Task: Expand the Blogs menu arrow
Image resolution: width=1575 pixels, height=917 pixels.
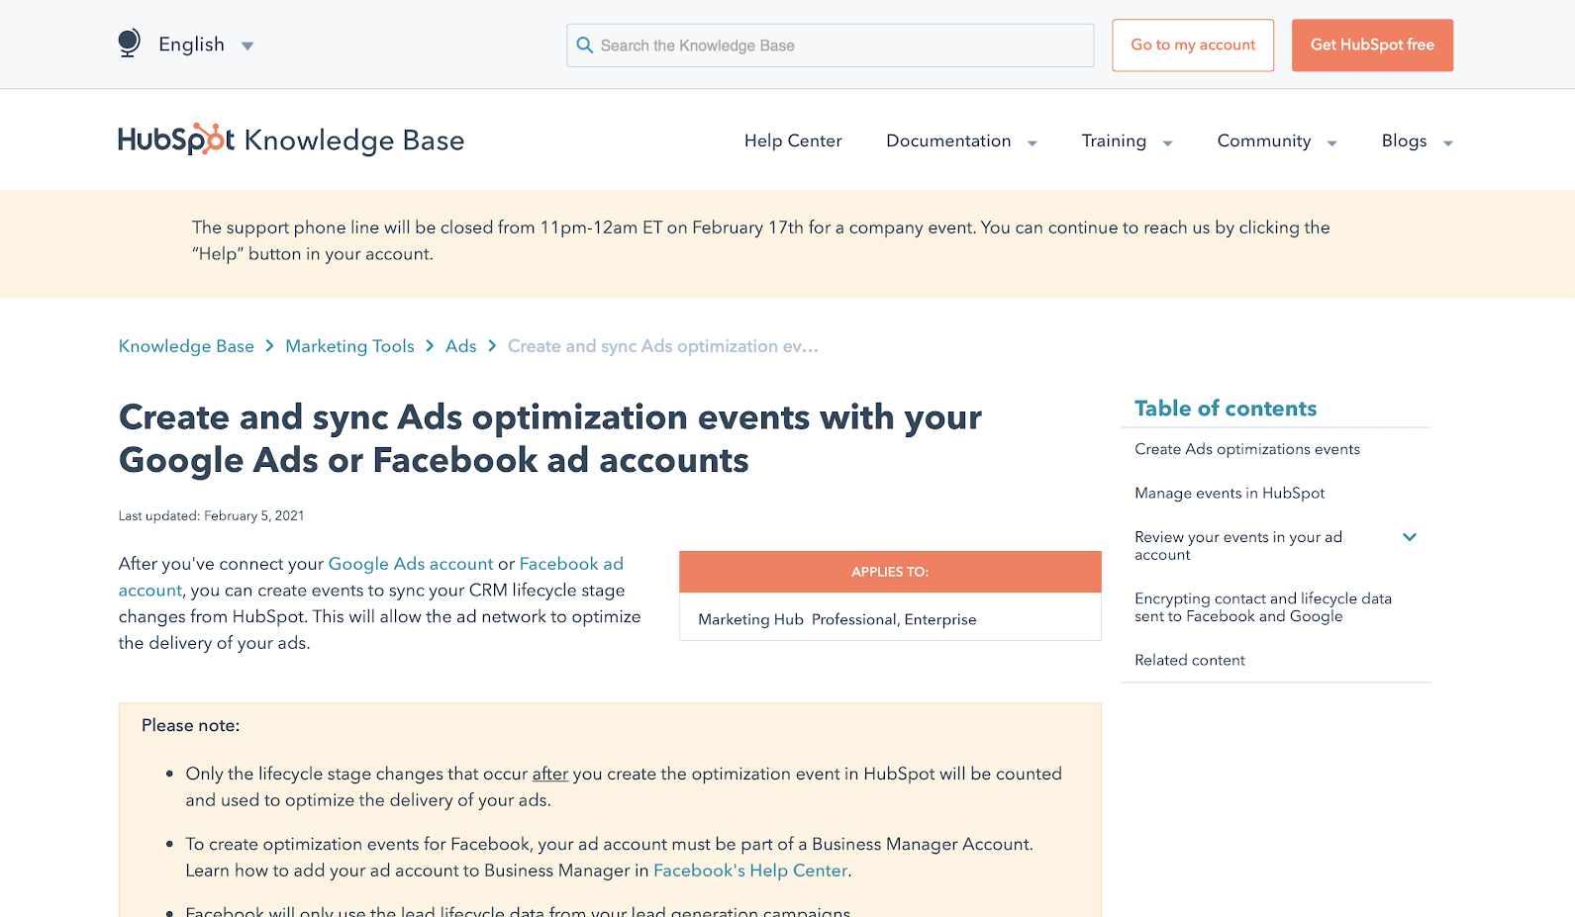Action: tap(1447, 143)
